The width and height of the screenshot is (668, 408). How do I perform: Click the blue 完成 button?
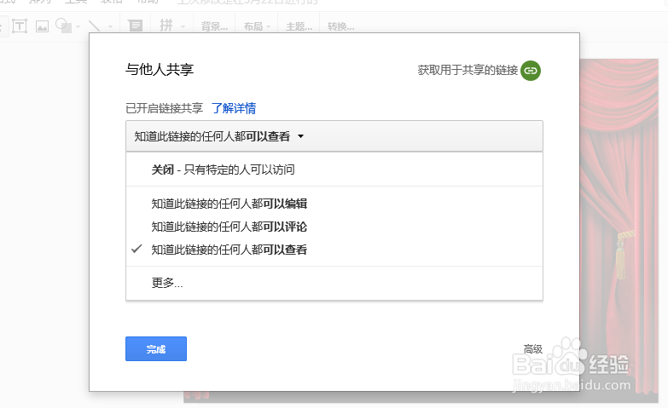click(156, 349)
